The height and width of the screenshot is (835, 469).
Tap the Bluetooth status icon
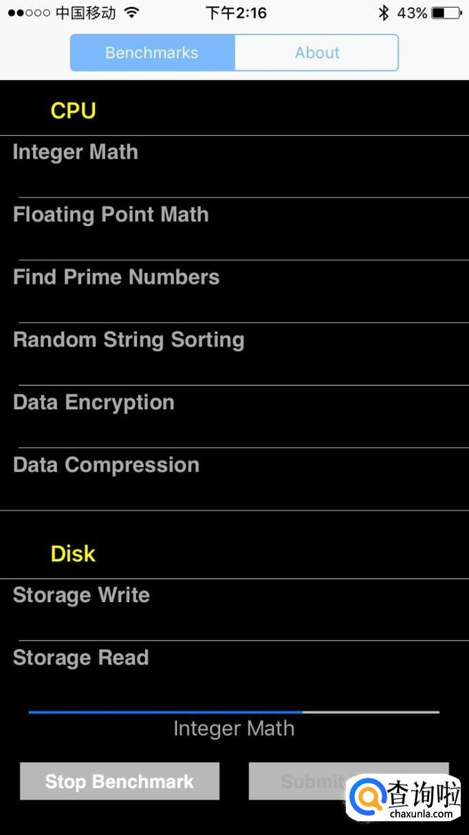(x=384, y=12)
